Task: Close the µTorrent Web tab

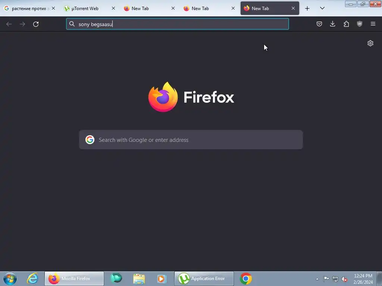Action: (x=113, y=8)
